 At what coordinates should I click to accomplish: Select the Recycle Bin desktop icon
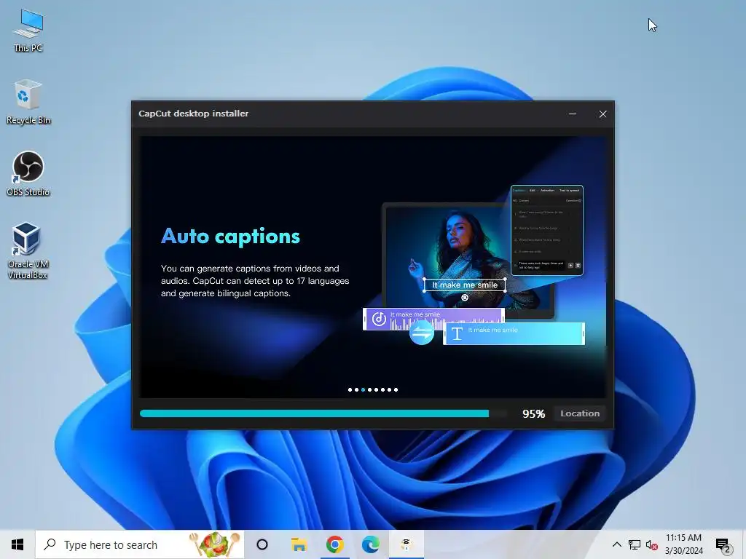click(x=28, y=102)
